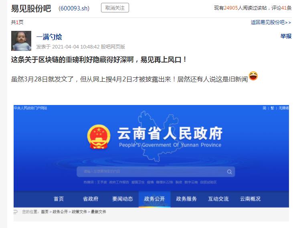Open the 要闻动态 navigation tab
293x228 pixels.
tap(123, 199)
